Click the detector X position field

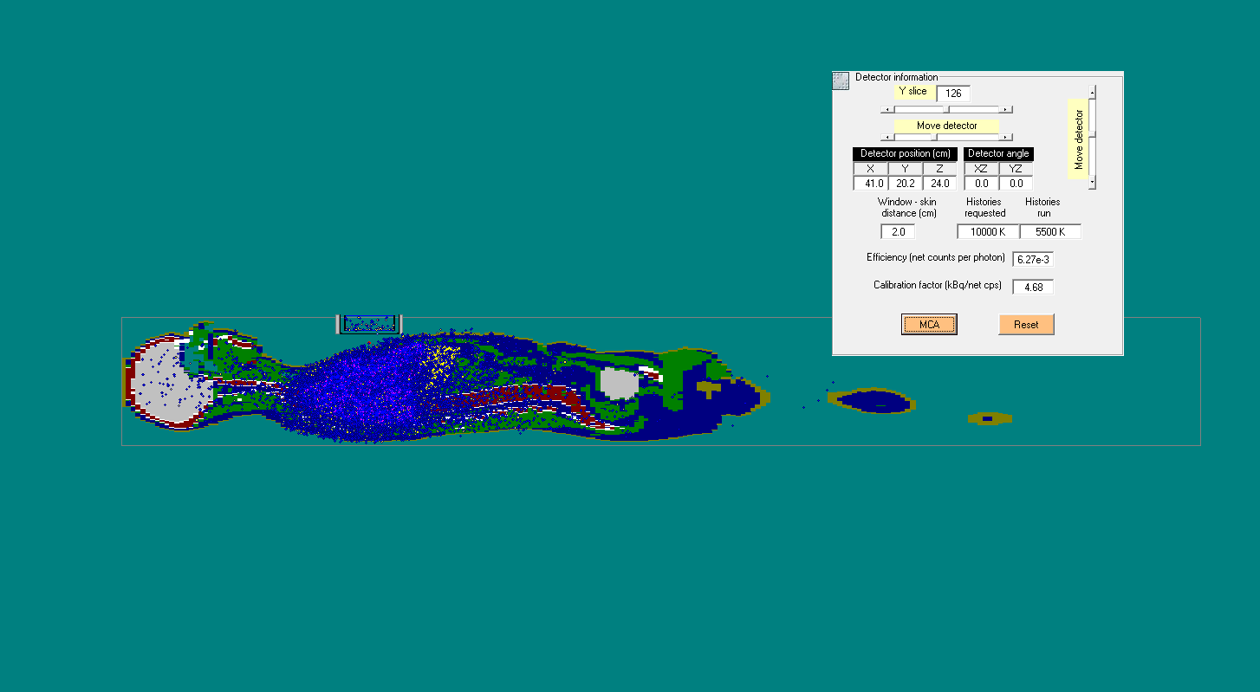(x=871, y=184)
